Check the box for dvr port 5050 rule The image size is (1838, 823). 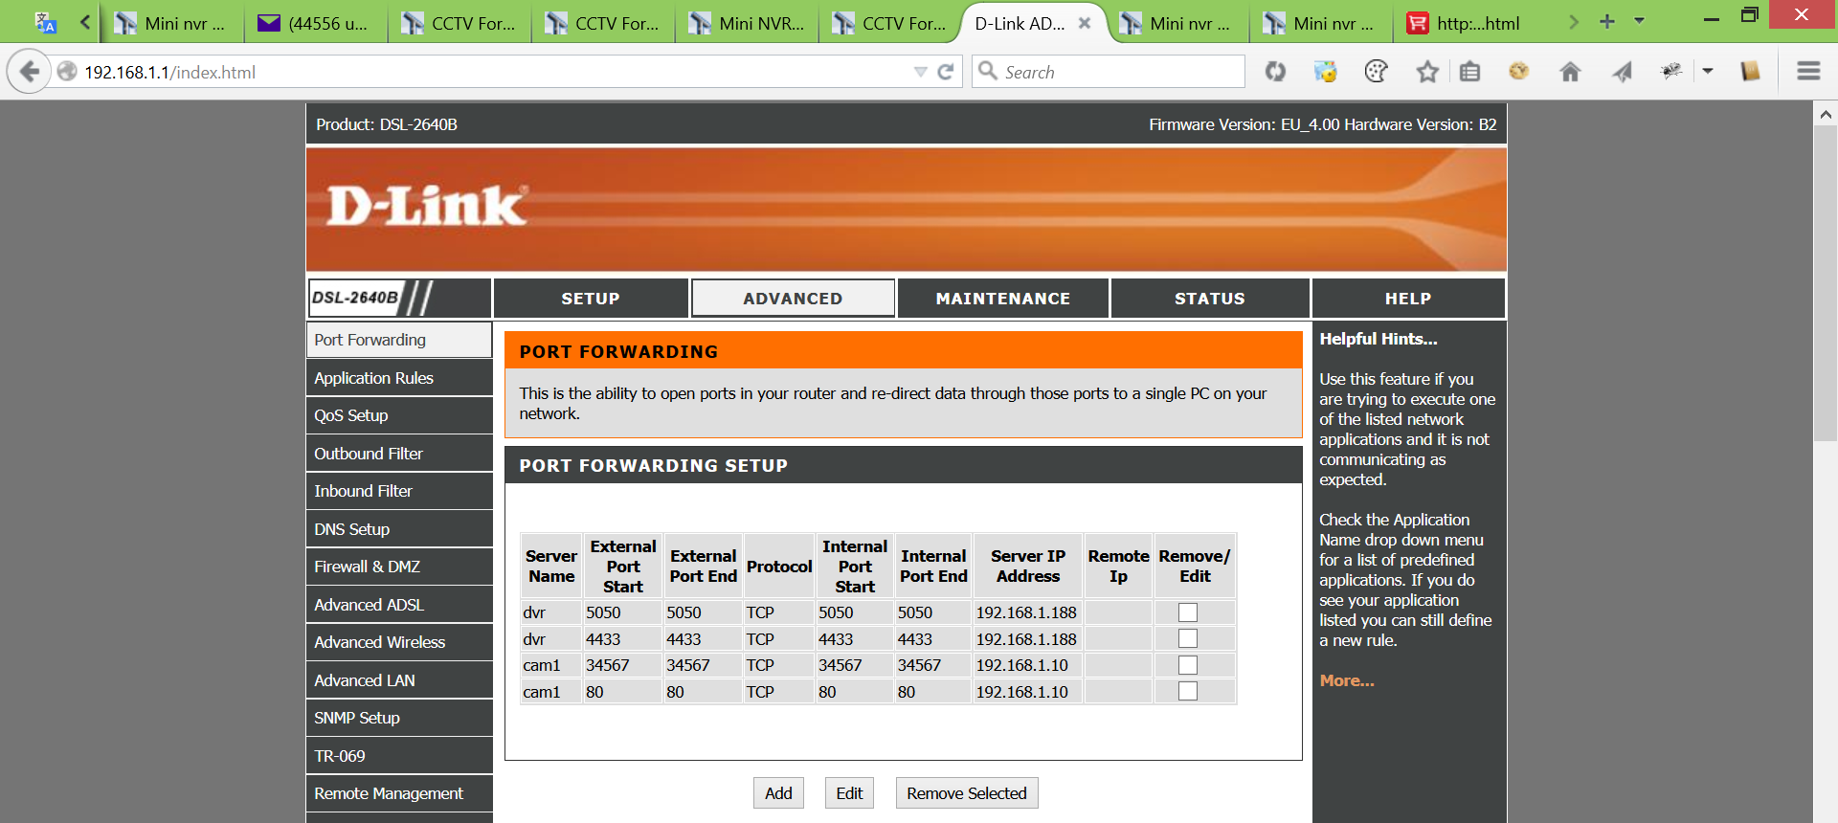click(x=1188, y=612)
